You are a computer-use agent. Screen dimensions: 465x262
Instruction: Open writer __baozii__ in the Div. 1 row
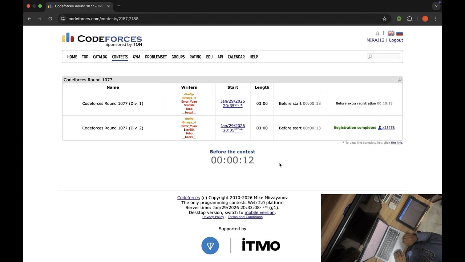[189, 112]
